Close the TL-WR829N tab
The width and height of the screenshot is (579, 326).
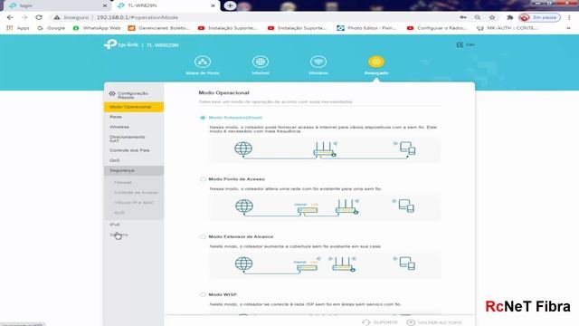click(x=213, y=5)
